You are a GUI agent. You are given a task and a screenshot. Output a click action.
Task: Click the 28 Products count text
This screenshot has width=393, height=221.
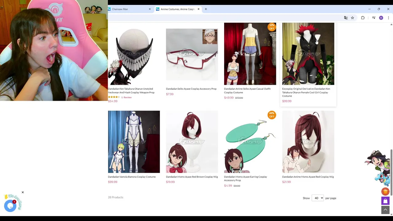pos(115,197)
